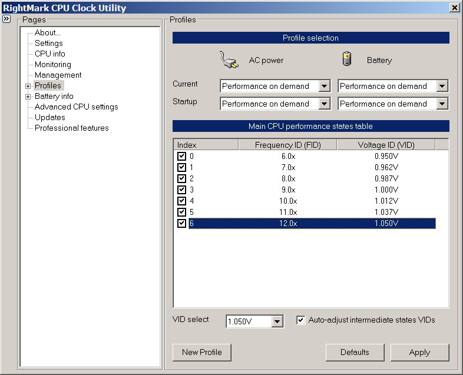Viewport: 463px width, 375px height.
Task: Open Current AC power profile dropdown
Action: [324, 86]
